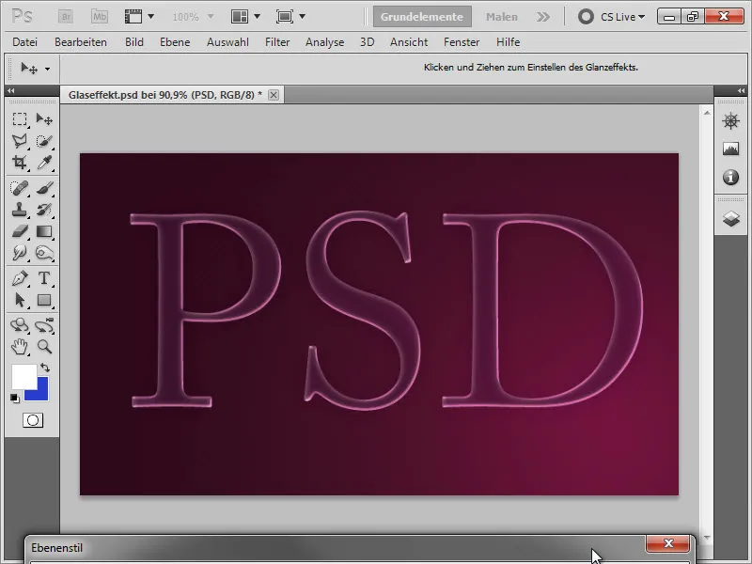Open the Fenster menu

click(x=462, y=42)
